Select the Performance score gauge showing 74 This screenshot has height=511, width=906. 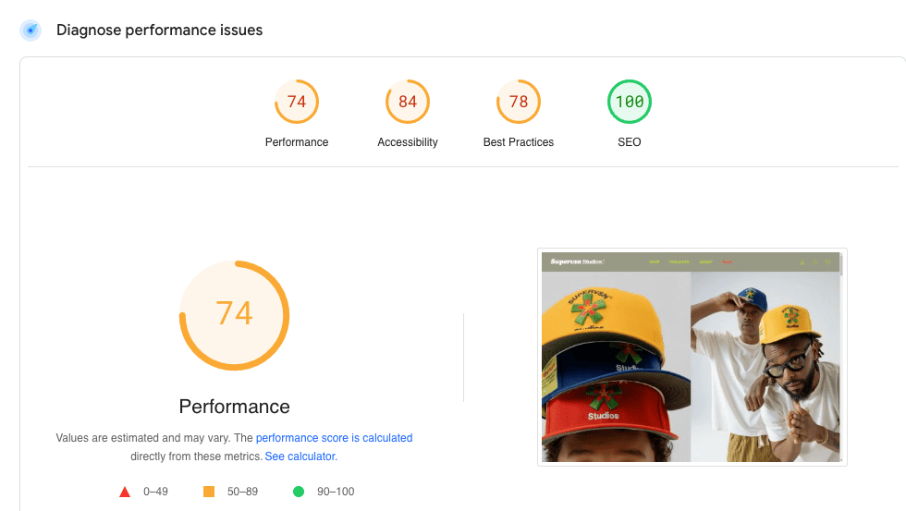pos(297,102)
